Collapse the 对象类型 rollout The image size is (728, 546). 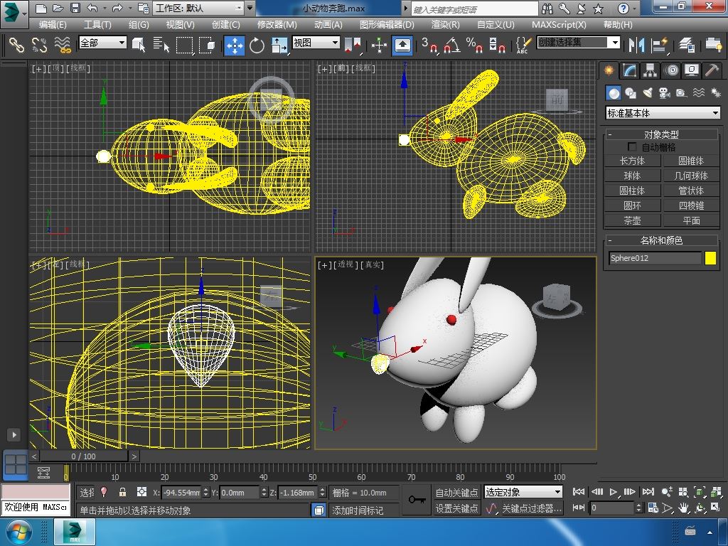click(x=661, y=134)
